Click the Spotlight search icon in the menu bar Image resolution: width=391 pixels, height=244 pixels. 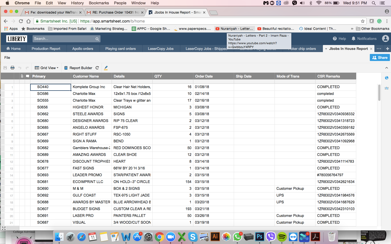[374, 3]
